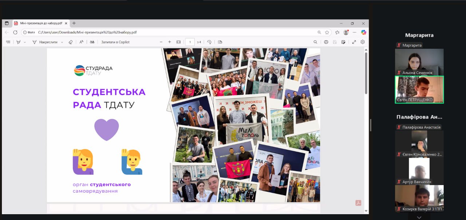This screenshot has height=220, width=466.
Task: Open PDF viewer settings gear
Action: pos(363,42)
